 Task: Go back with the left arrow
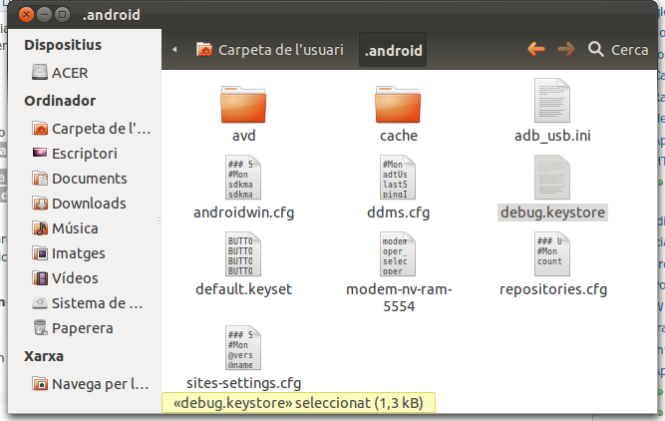pyautogui.click(x=536, y=49)
